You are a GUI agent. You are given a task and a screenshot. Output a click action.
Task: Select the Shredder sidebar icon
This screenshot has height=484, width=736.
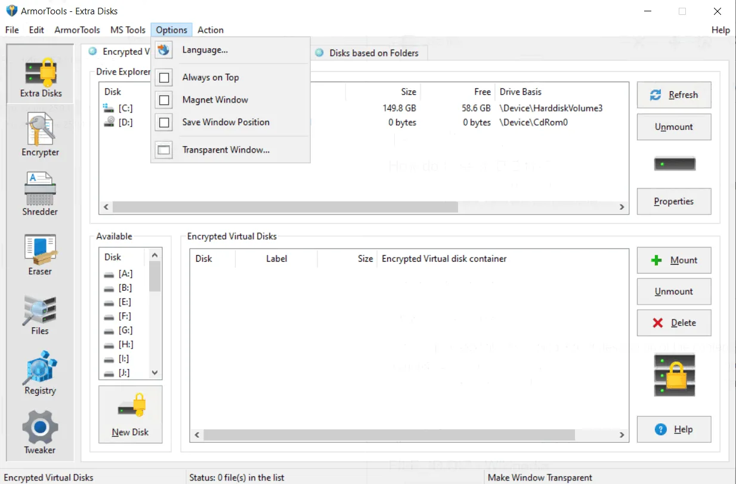pyautogui.click(x=40, y=194)
